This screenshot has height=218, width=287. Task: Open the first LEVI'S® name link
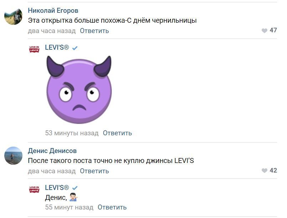(57, 48)
